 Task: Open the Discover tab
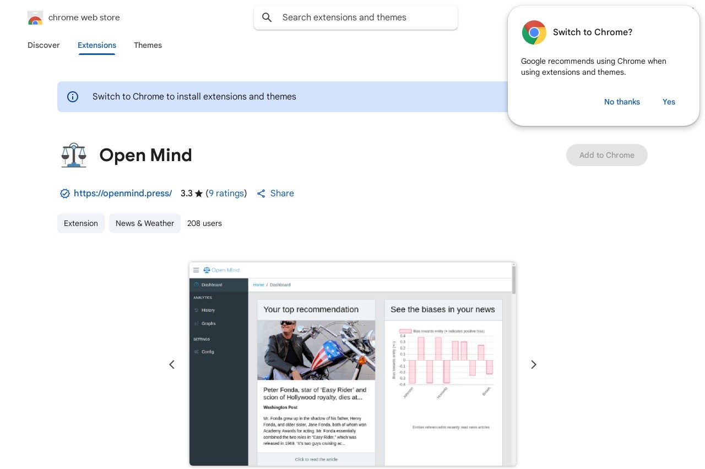tap(44, 45)
